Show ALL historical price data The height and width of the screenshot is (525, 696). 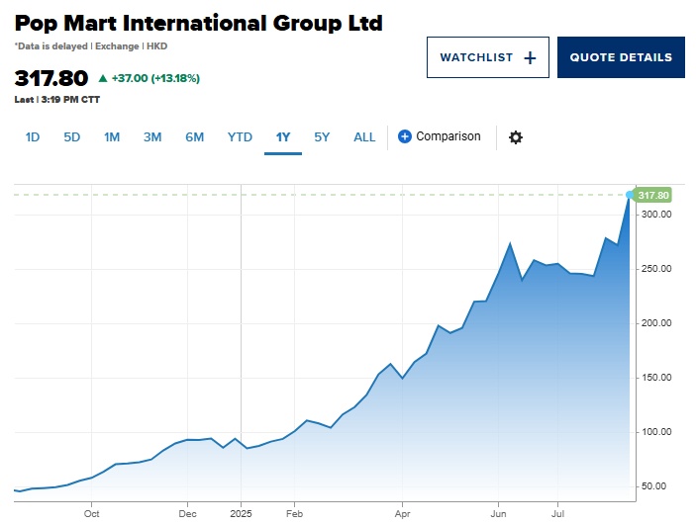click(364, 137)
